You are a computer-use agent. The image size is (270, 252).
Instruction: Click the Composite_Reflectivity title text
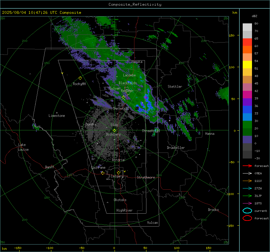(x=135, y=4)
